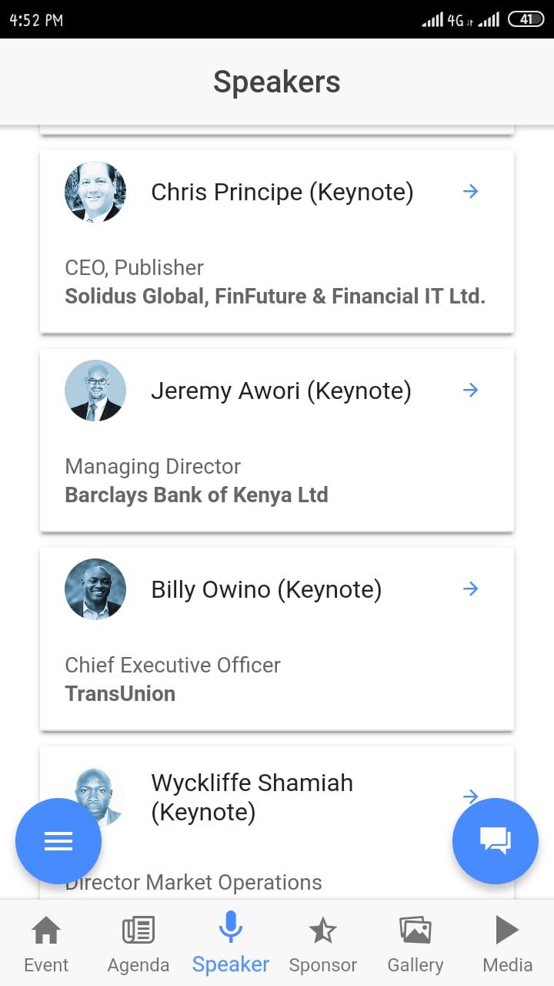Switch to the Sponsor tab label

(322, 965)
